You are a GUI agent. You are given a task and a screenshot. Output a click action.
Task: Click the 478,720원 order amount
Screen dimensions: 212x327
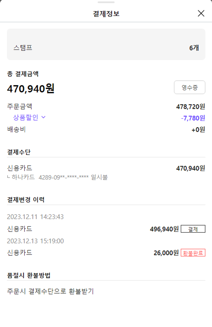pyautogui.click(x=191, y=107)
